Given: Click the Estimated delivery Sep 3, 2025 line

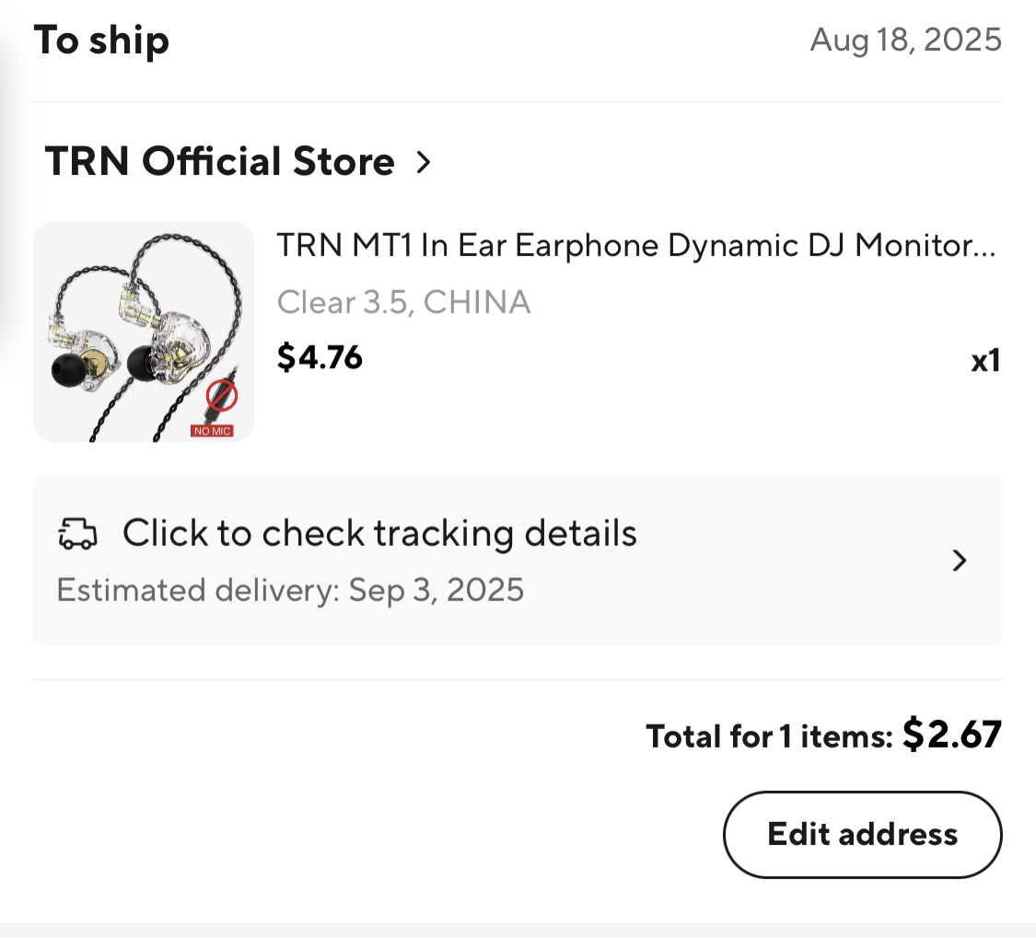Looking at the screenshot, I should (290, 589).
